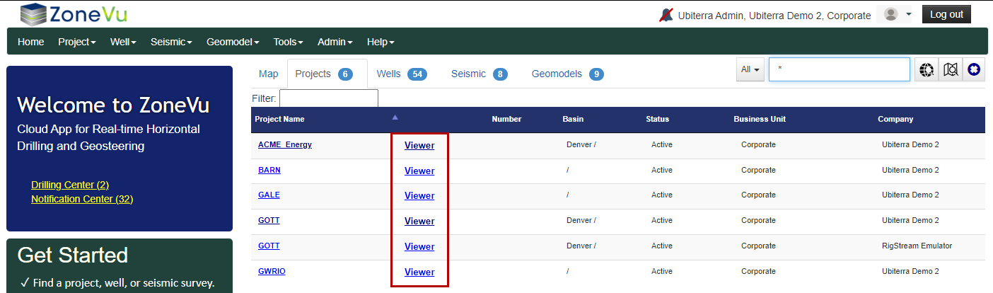Click the search text box

click(x=840, y=69)
